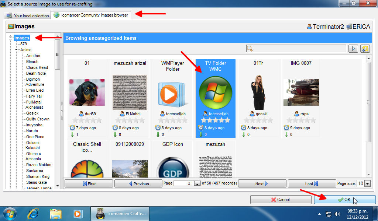Open the Naruto category

click(x=32, y=131)
